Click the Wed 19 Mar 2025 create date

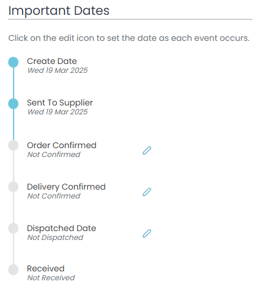click(57, 71)
